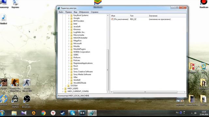Select the Sony Media Software key
This screenshot has height=117, width=209.
tap(82, 74)
